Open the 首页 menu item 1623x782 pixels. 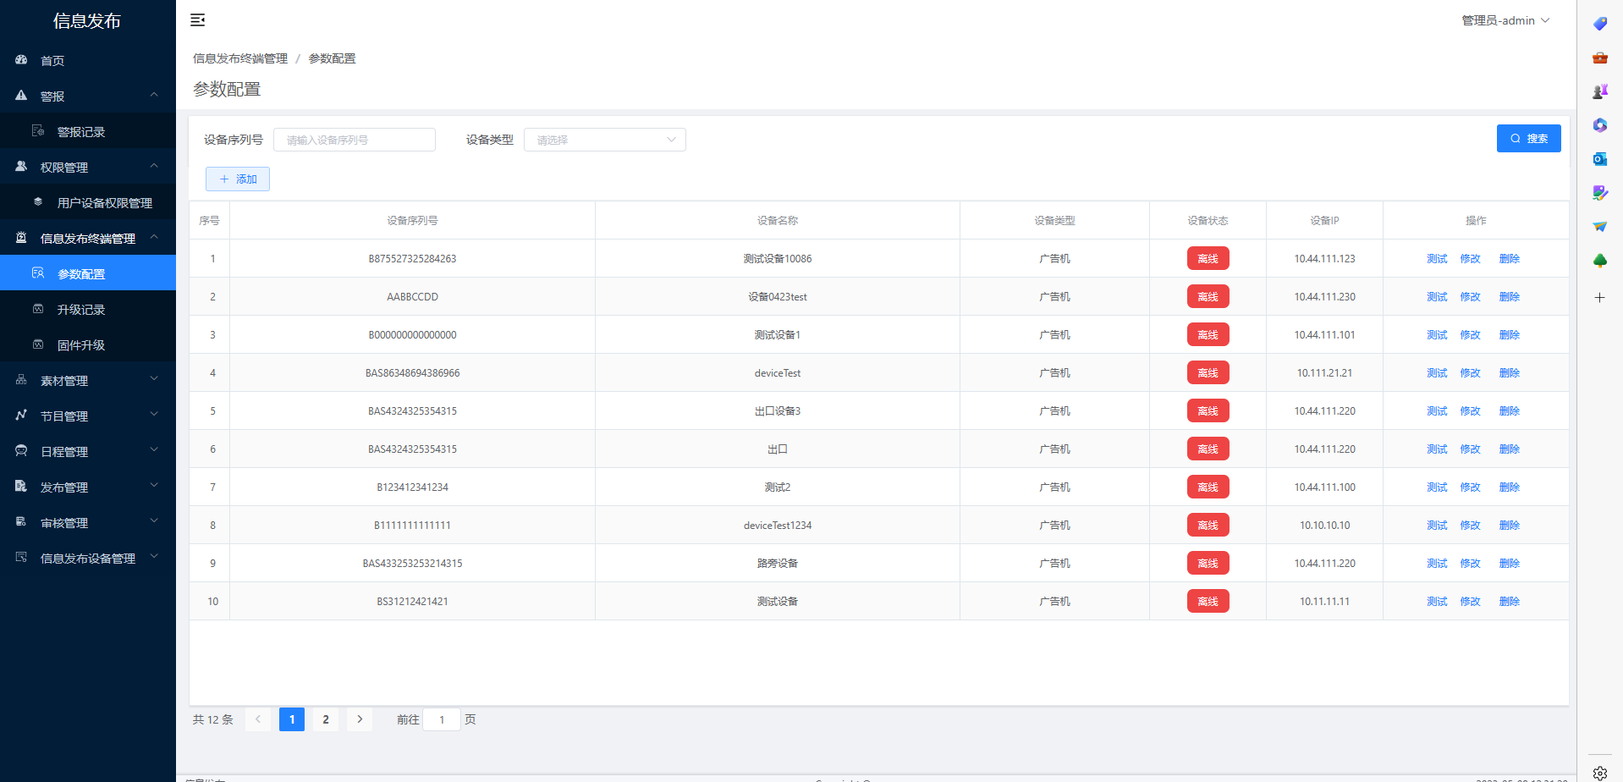click(88, 60)
